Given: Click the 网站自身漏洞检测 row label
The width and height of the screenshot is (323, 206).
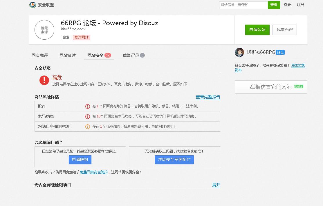Looking at the screenshot, I should tap(54, 126).
